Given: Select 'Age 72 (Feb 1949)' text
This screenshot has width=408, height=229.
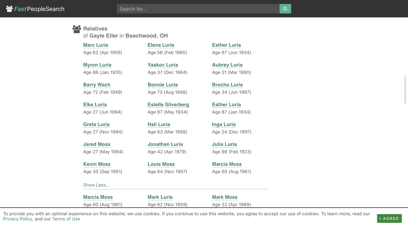Looking at the screenshot, I should pos(102,92).
